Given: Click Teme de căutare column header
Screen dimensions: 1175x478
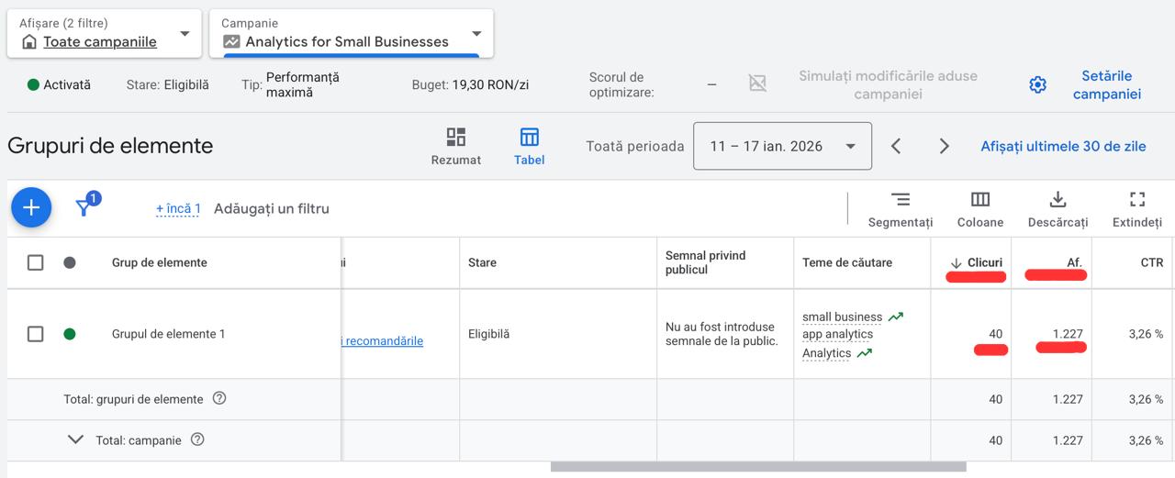Looking at the screenshot, I should tap(847, 262).
